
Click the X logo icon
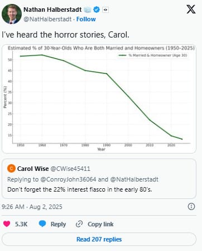pos(191,10)
